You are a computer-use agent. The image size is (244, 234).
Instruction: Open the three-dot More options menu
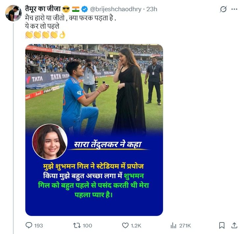tap(234, 9)
